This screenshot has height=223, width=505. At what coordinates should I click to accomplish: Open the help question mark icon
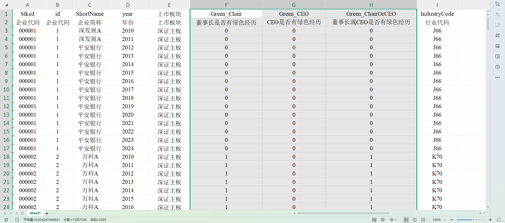[497, 67]
